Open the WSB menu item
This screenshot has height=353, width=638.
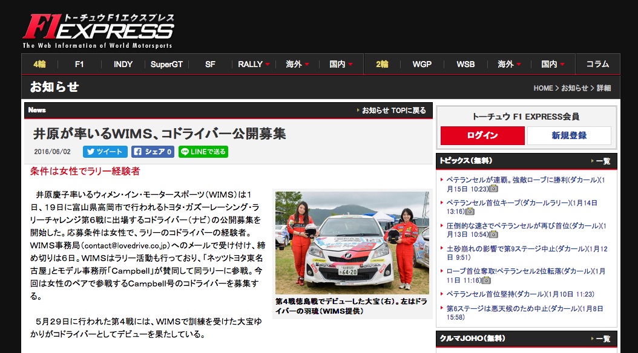[465, 64]
